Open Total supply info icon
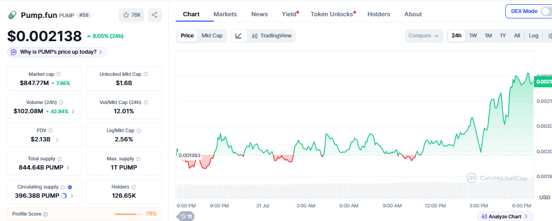The height and width of the screenshot is (221, 552). pyautogui.click(x=60, y=159)
